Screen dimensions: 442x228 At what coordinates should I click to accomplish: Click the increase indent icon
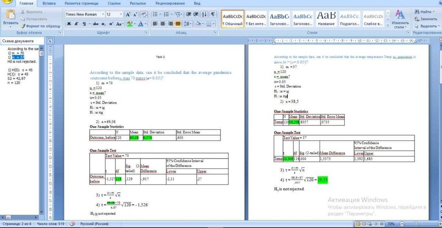tap(196, 15)
